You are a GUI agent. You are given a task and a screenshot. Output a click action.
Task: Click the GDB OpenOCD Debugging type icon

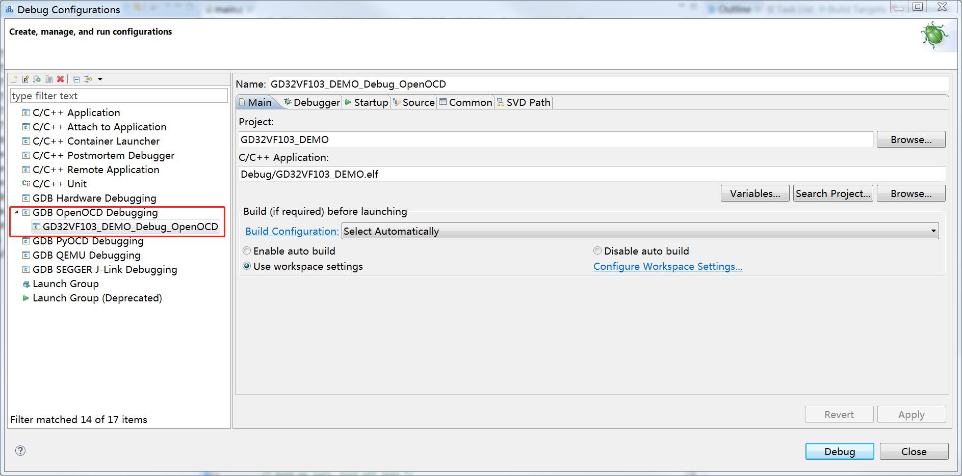[26, 212]
